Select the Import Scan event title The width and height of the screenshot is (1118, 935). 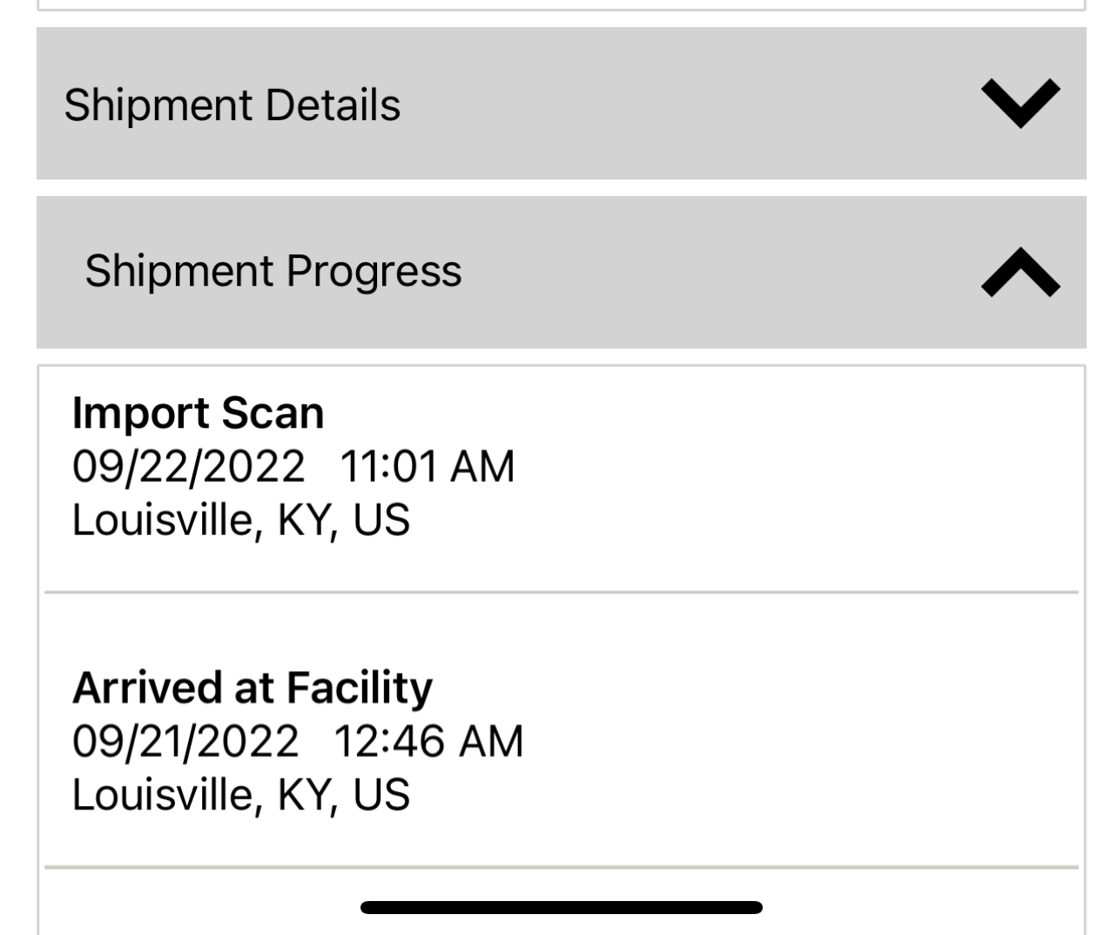pyautogui.click(x=198, y=413)
